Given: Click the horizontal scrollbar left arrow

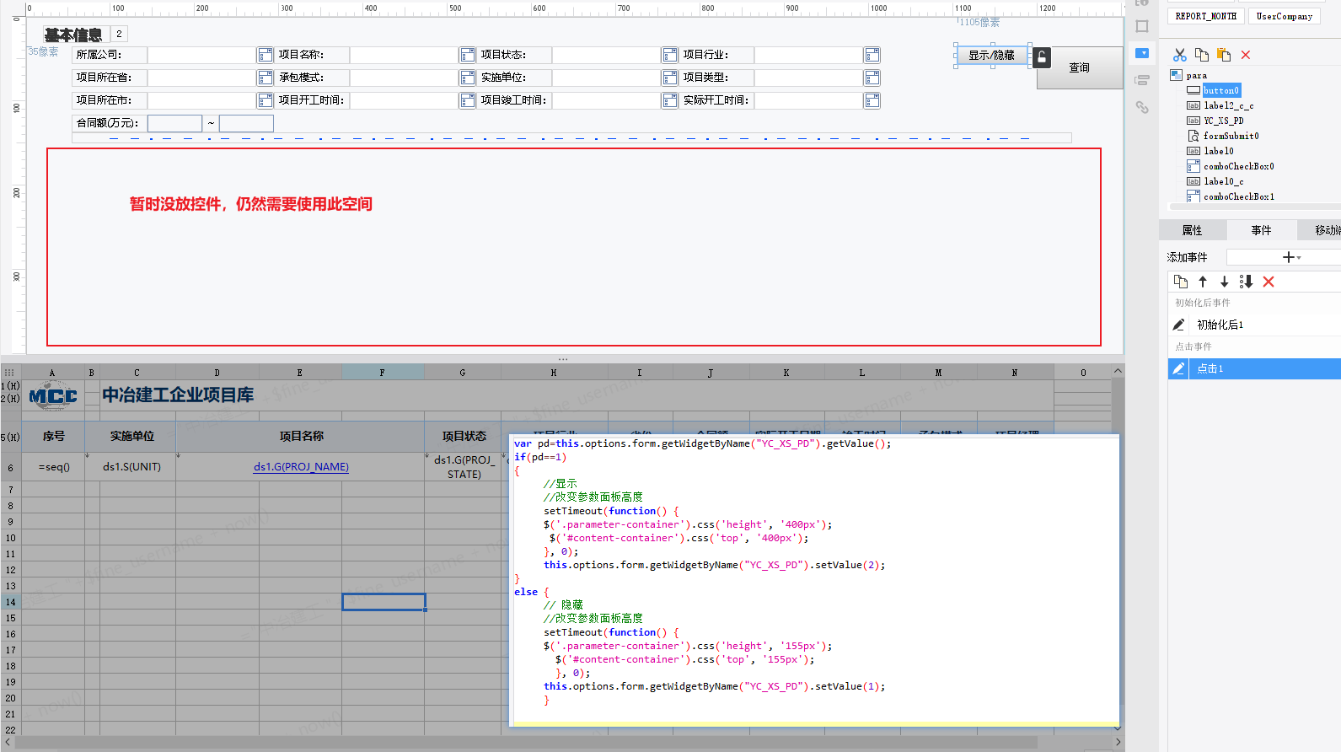Looking at the screenshot, I should pyautogui.click(x=8, y=743).
